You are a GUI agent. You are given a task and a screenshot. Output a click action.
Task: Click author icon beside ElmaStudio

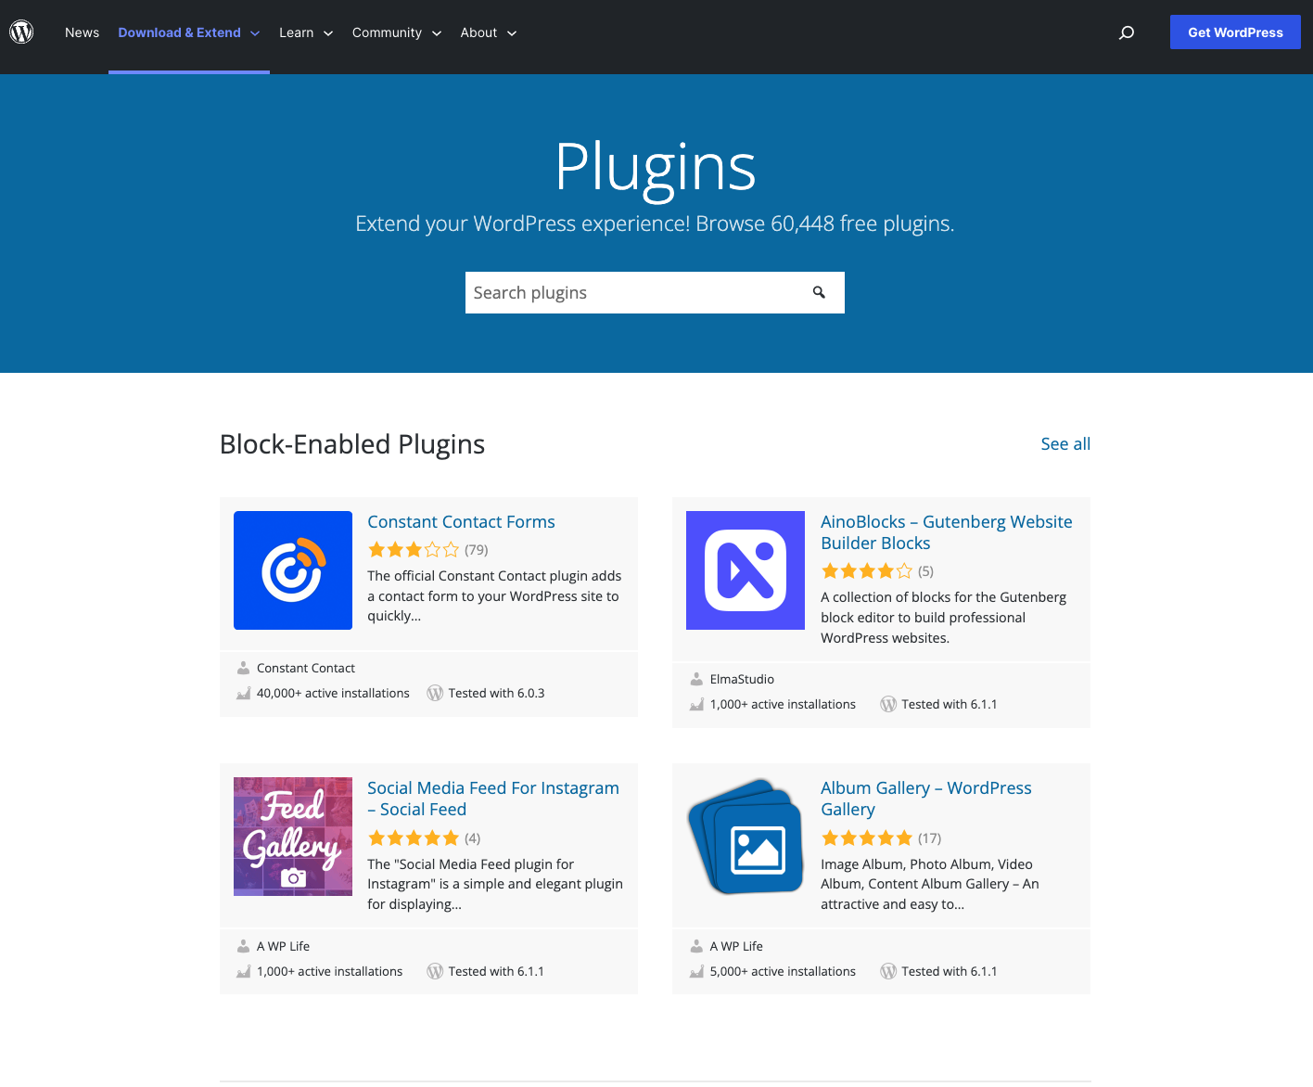tap(696, 679)
